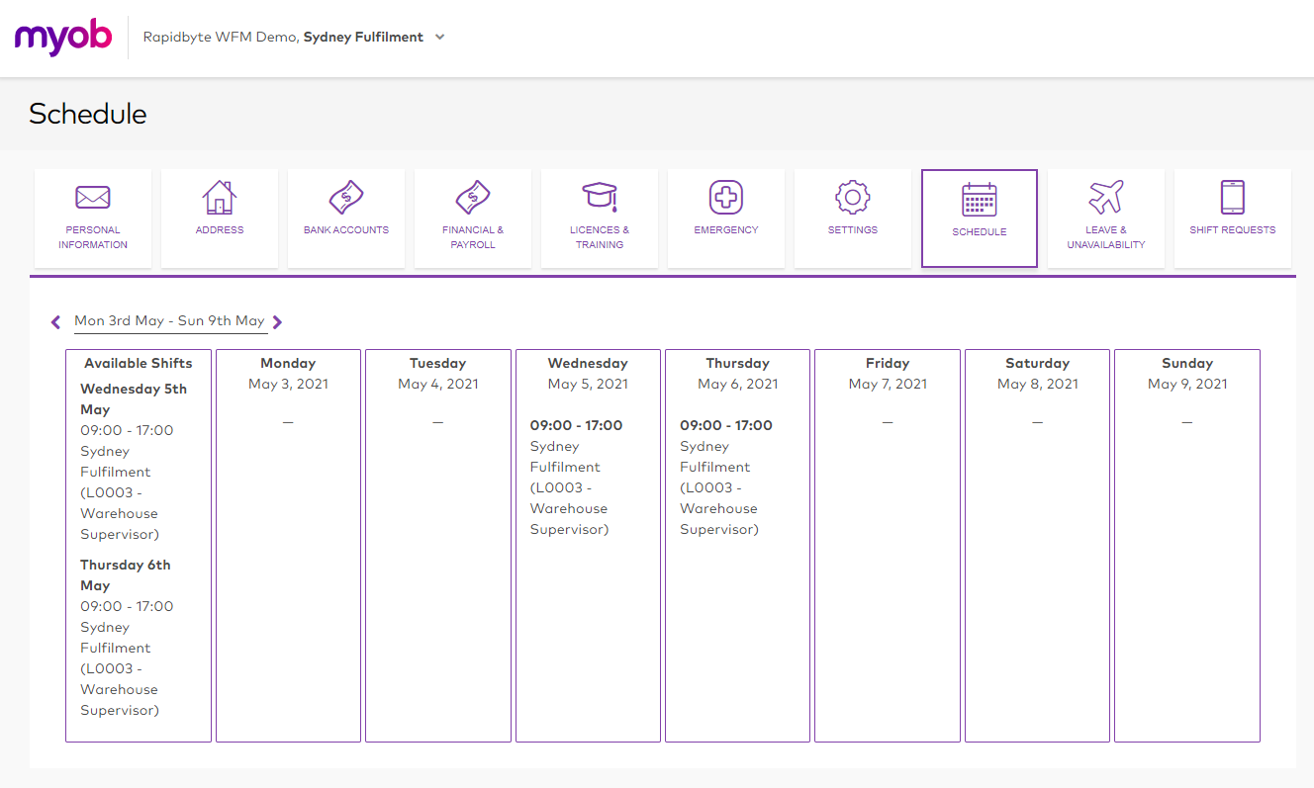Open the Settings gear icon
The width and height of the screenshot is (1314, 788).
[x=852, y=198]
